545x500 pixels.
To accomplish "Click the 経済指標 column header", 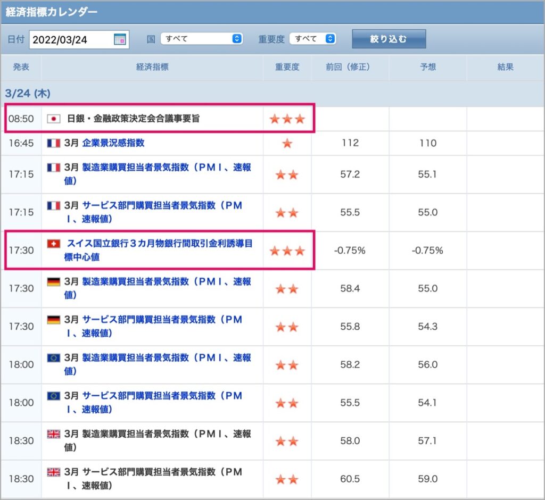I will coord(153,67).
